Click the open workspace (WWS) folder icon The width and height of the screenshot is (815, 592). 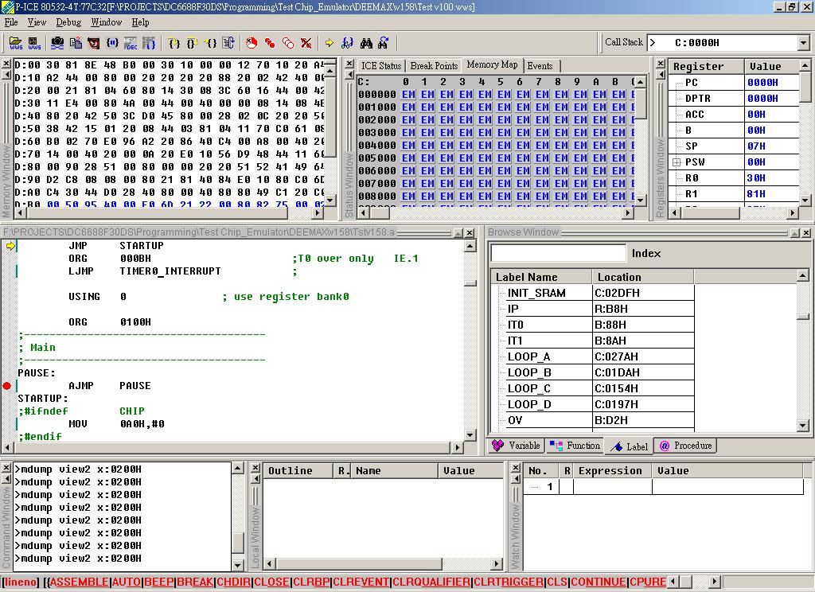pos(16,43)
